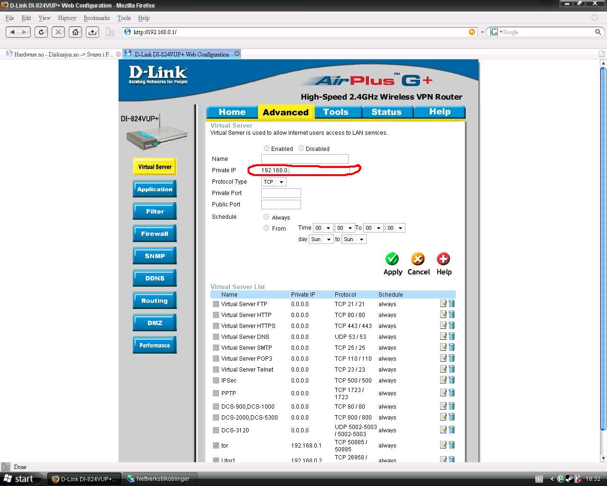
Task: Toggle the Virtual Server FTP checkbox
Action: click(216, 304)
